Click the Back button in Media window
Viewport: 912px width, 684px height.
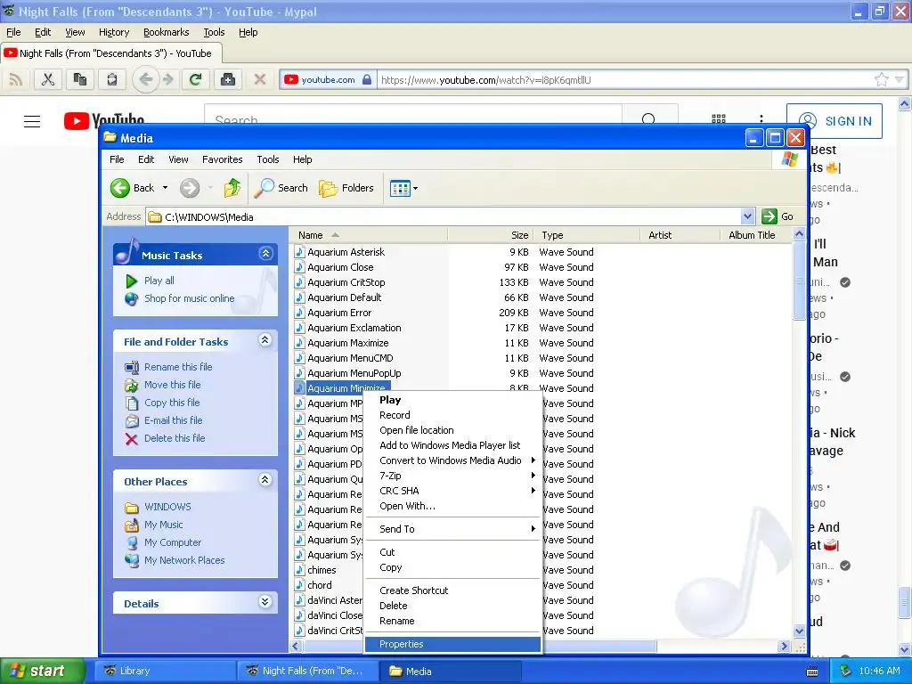point(133,188)
